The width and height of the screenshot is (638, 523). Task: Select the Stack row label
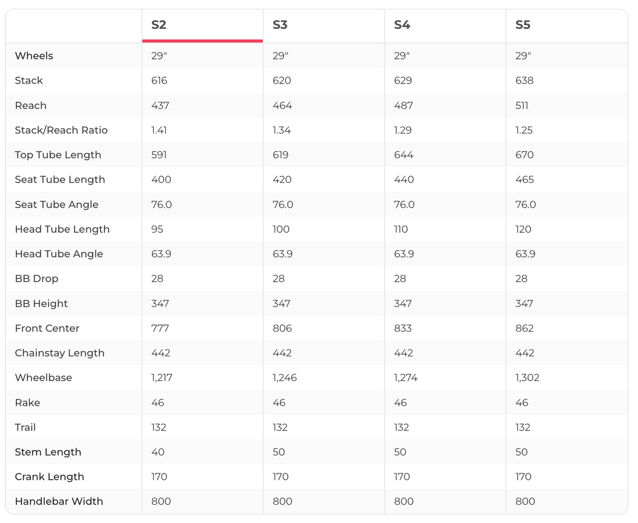click(x=29, y=80)
